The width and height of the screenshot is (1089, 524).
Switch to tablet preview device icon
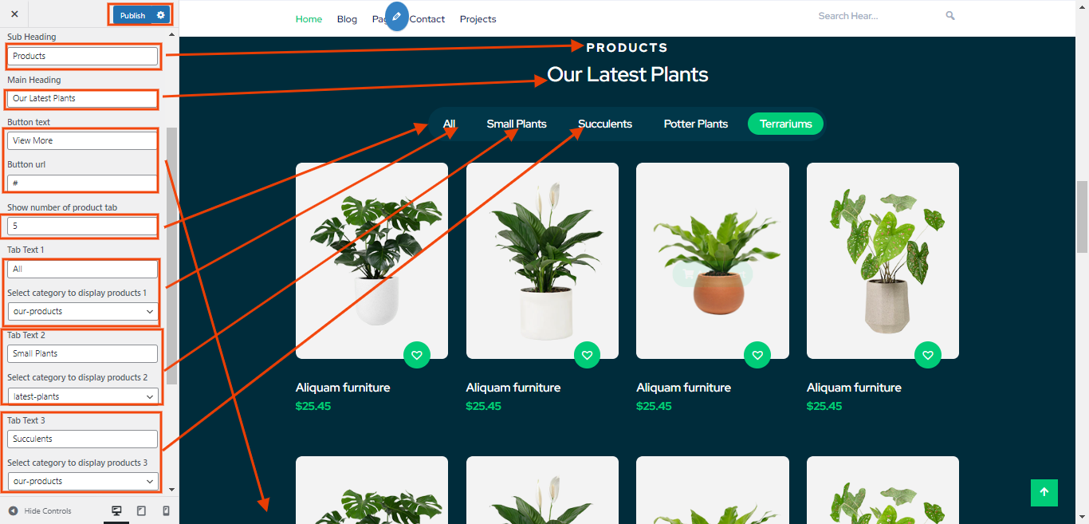141,510
